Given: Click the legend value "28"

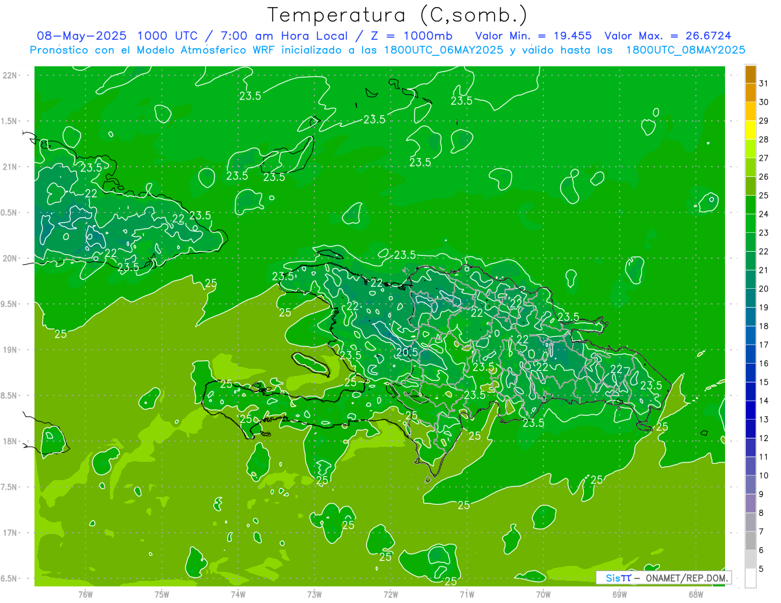Looking at the screenshot, I should [764, 139].
